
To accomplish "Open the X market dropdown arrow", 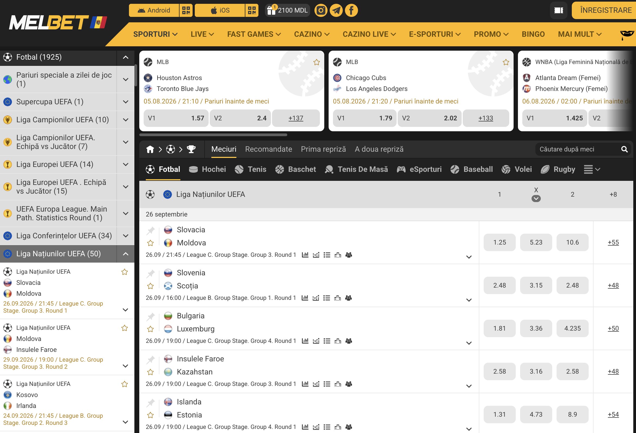I will tap(536, 199).
